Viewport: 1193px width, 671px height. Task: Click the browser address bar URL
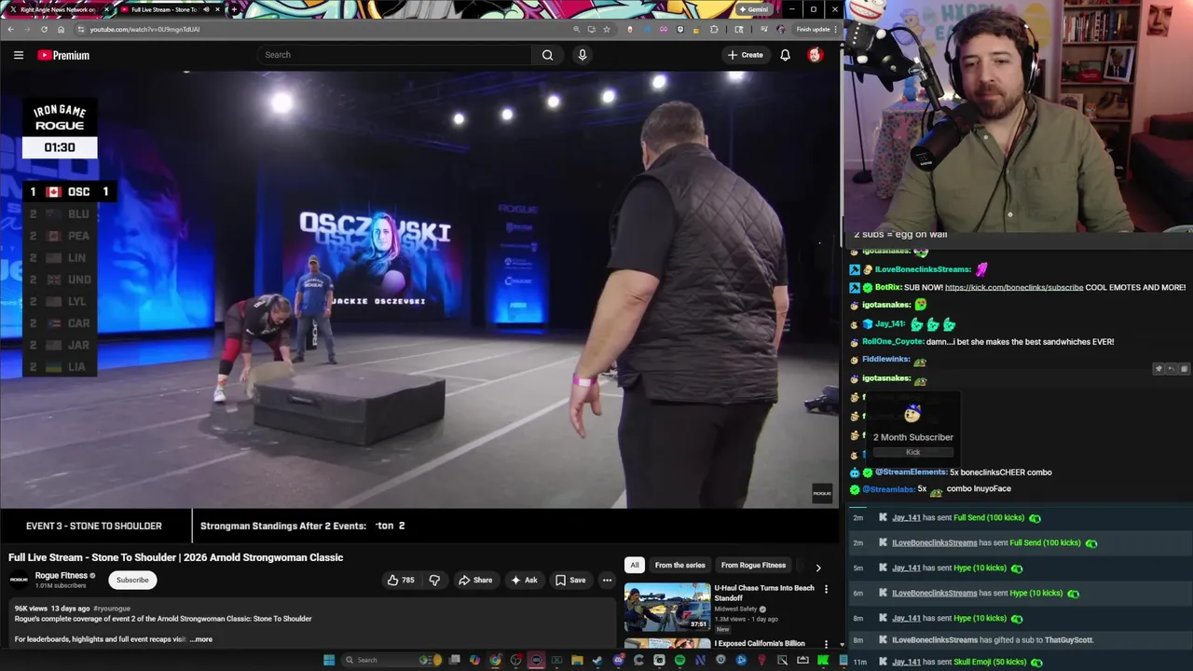(144, 29)
